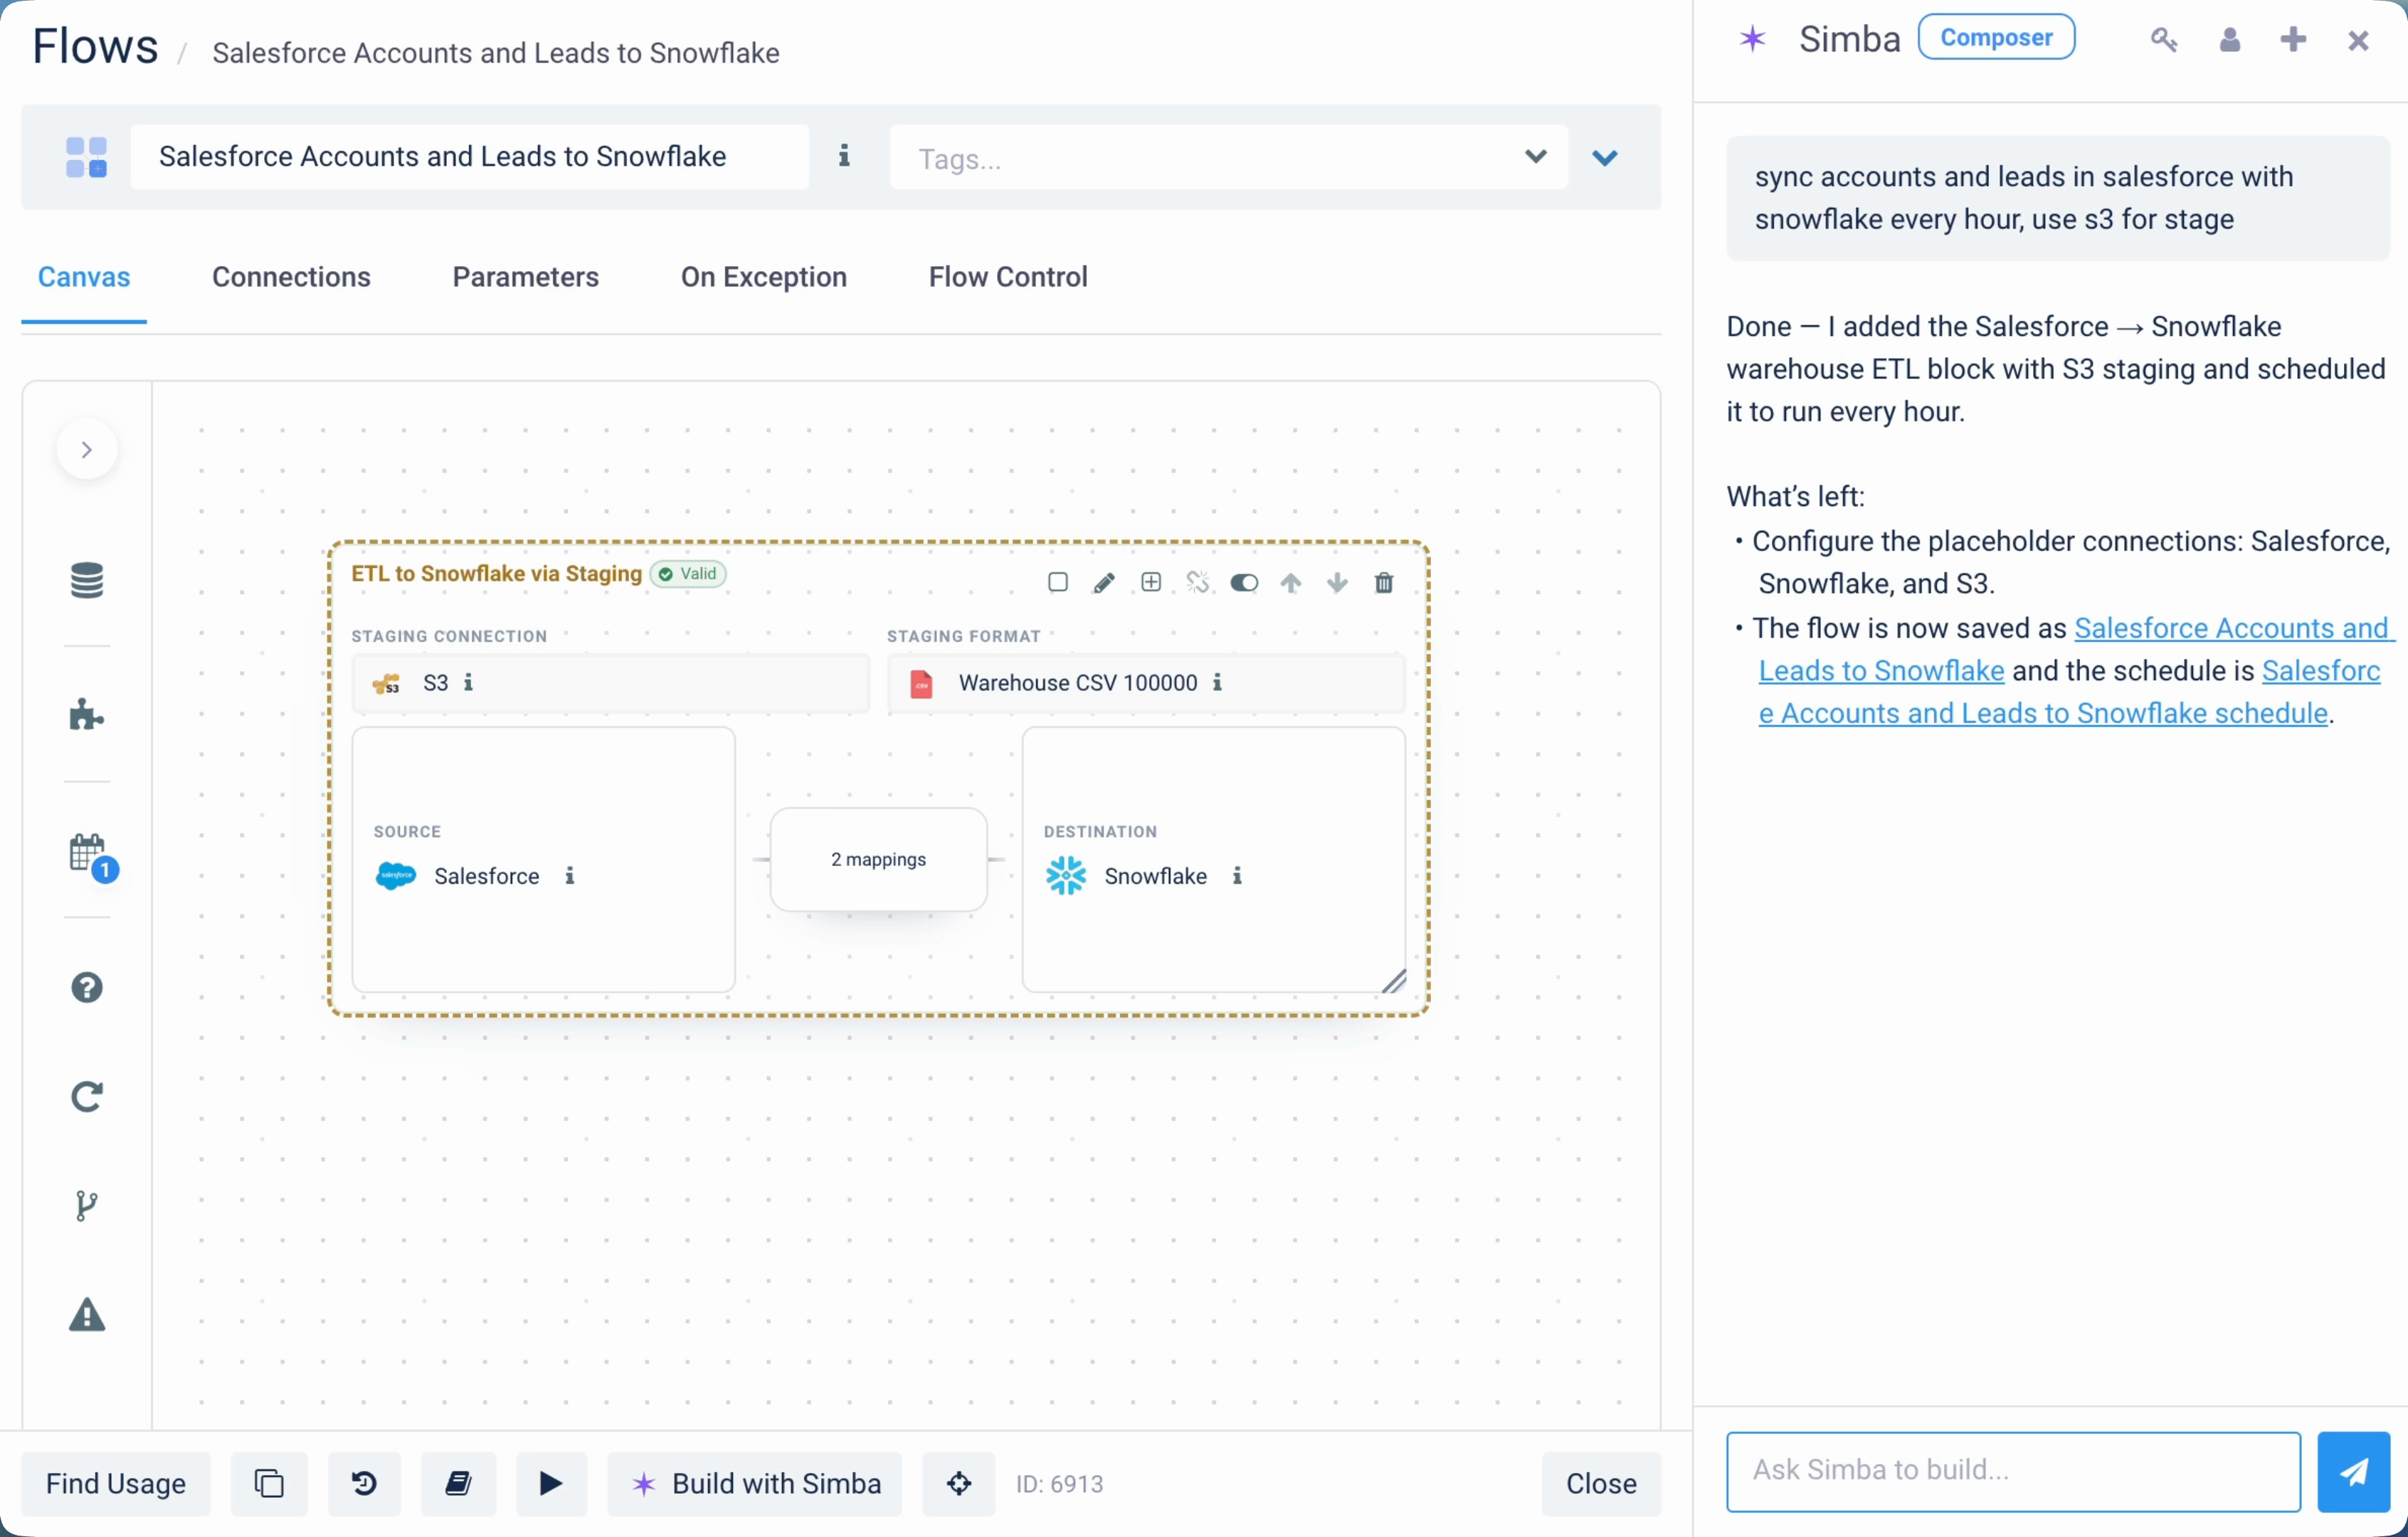This screenshot has width=2408, height=1537.
Task: Select the Snowflake destination card
Action: click(1213, 860)
